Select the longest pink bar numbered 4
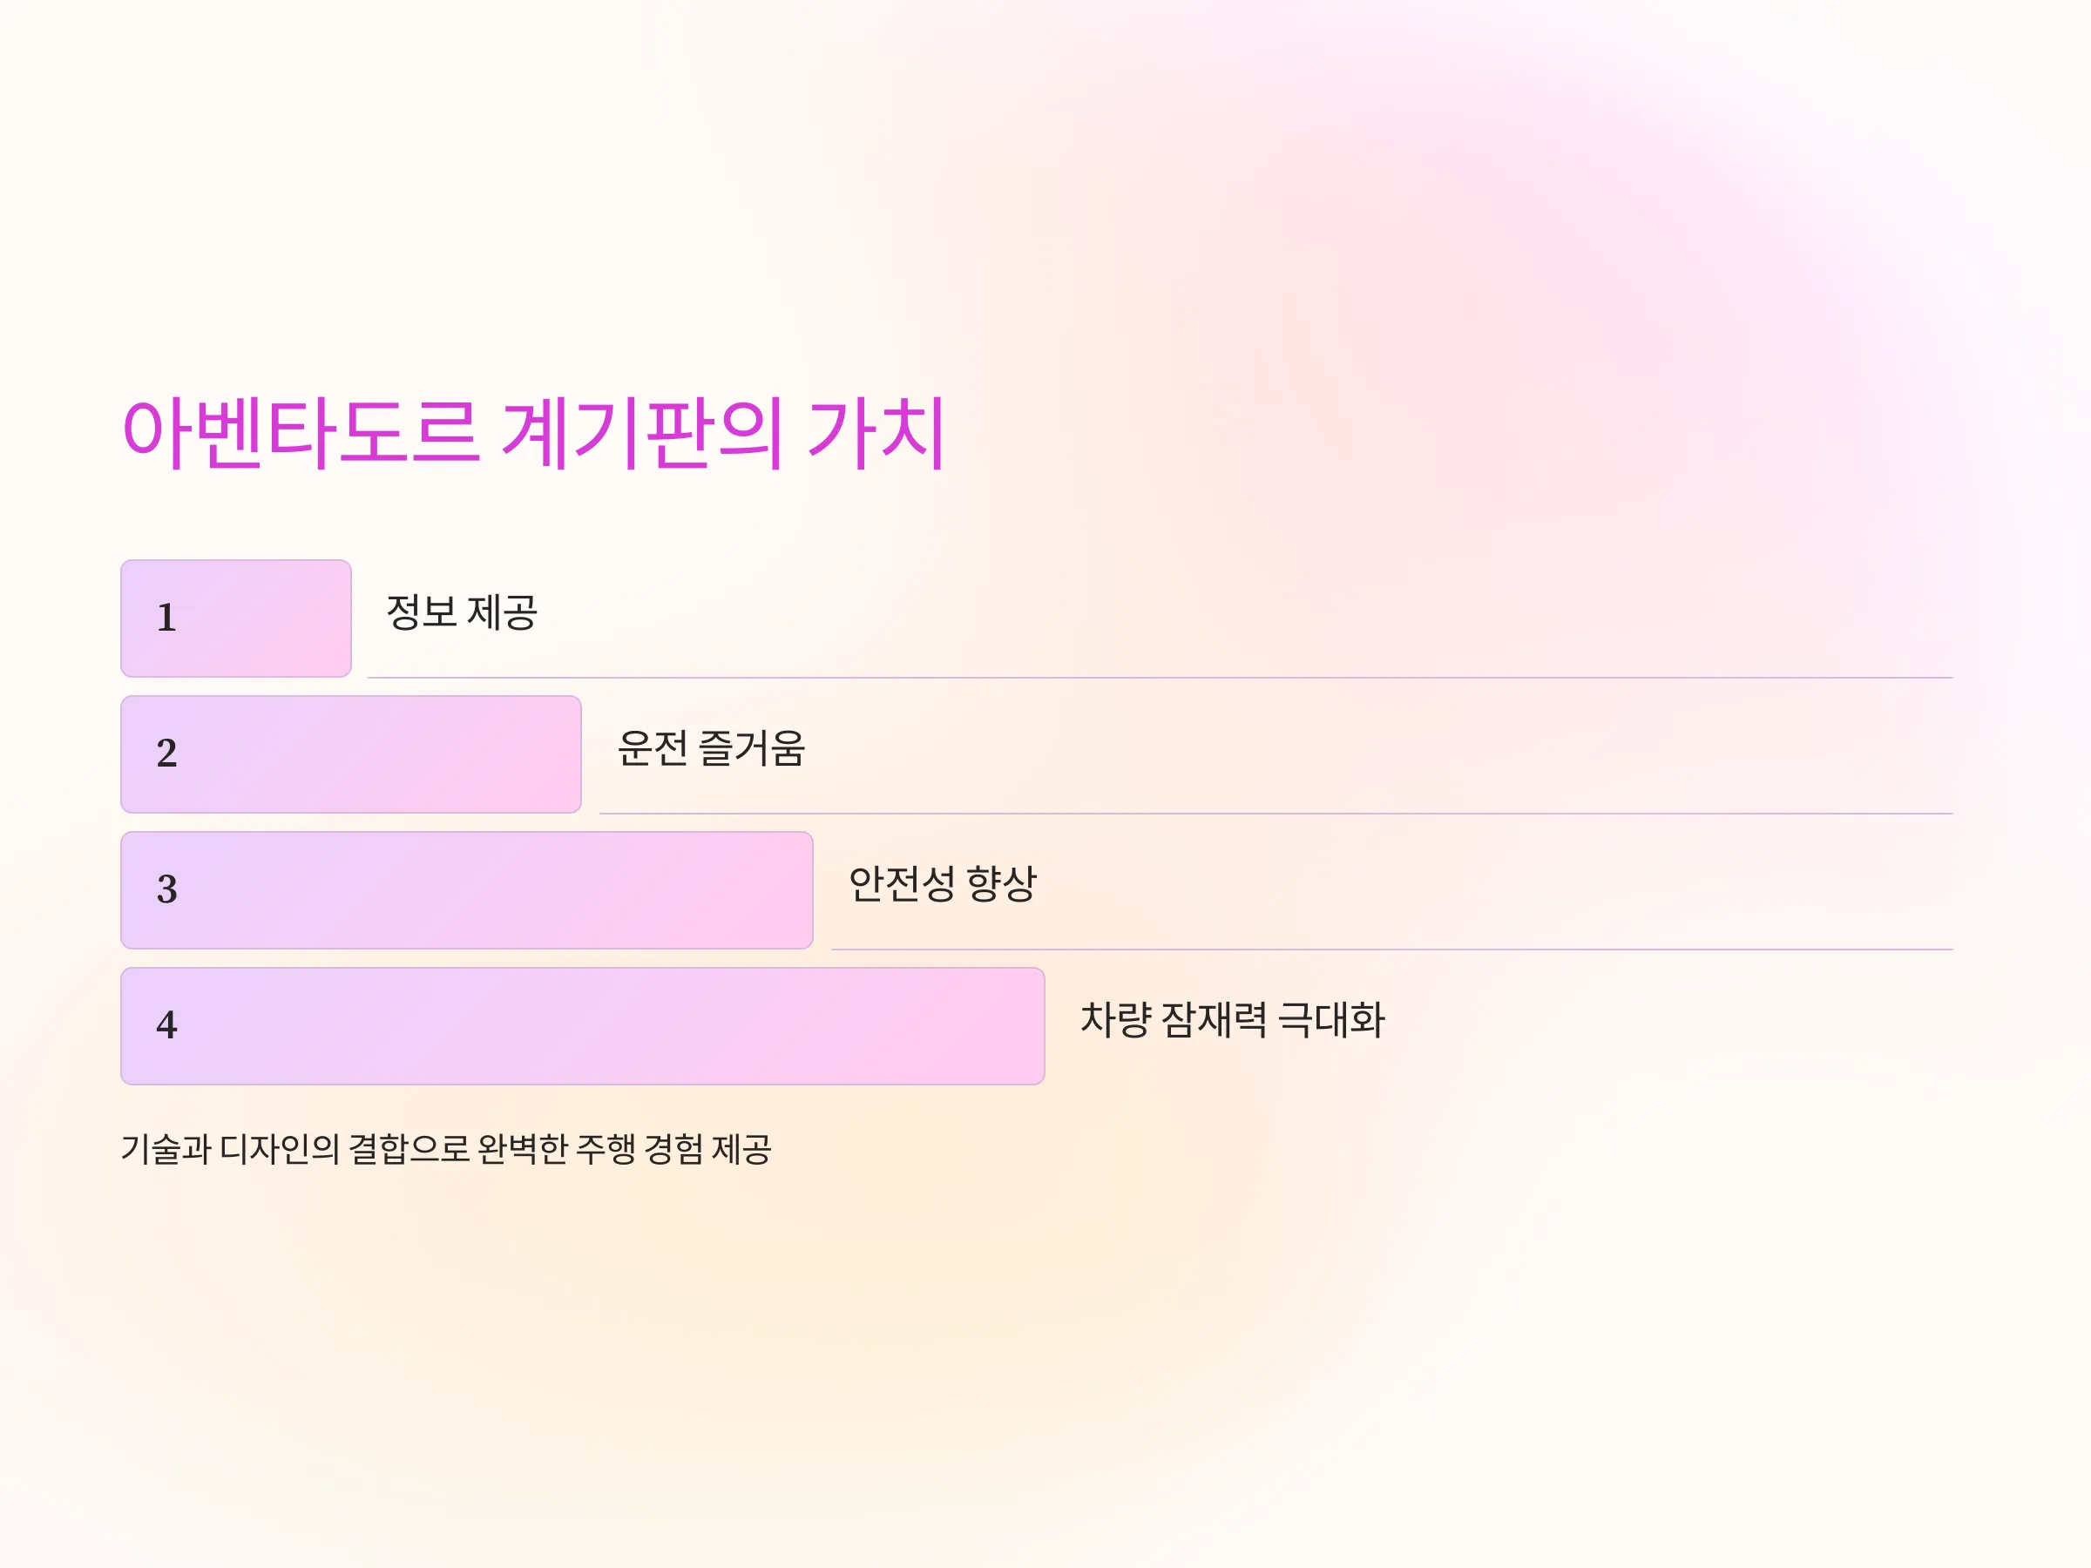 (582, 1025)
